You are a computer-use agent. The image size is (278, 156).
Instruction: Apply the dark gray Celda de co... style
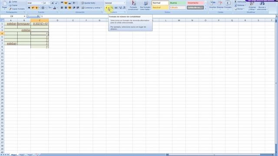click(195, 8)
